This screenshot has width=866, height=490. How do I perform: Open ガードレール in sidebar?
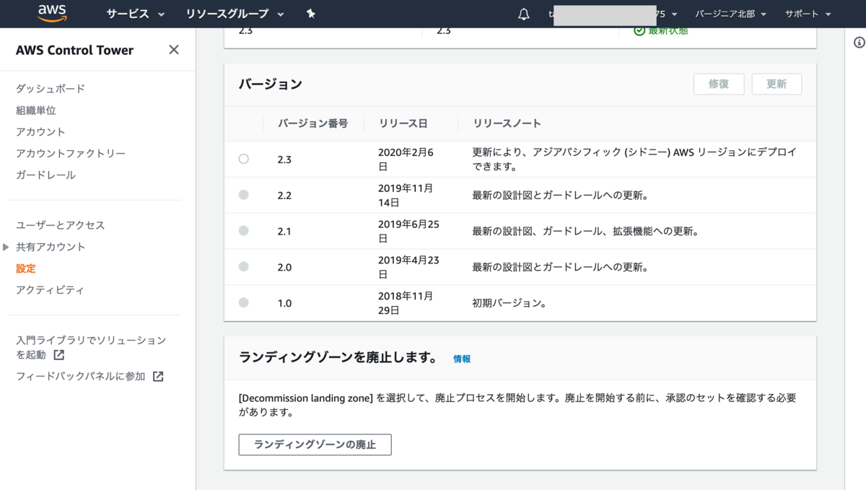(45, 175)
